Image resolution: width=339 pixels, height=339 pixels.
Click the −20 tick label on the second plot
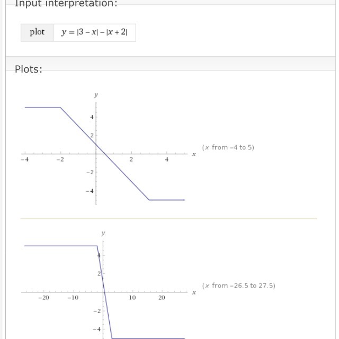(43, 298)
